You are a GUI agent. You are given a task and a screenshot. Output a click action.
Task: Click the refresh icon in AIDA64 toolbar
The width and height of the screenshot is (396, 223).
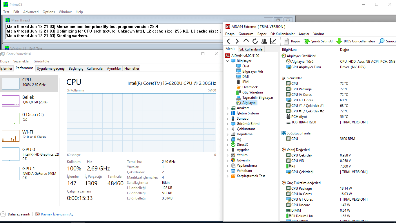pyautogui.click(x=255, y=41)
